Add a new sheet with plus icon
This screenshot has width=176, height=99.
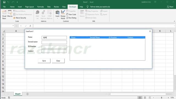28,94
